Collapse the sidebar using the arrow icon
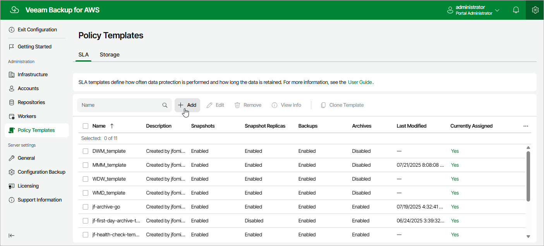Screen dimensions: 544x246 click(x=12, y=236)
